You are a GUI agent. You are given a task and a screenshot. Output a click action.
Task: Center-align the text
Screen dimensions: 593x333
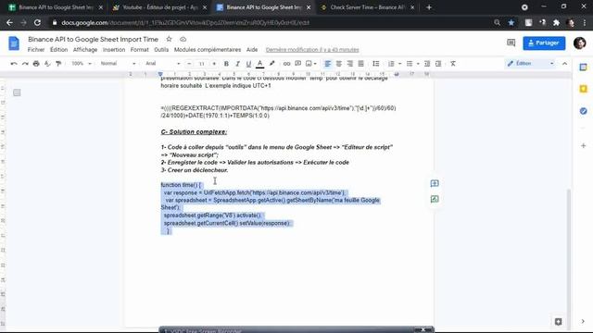339,64
